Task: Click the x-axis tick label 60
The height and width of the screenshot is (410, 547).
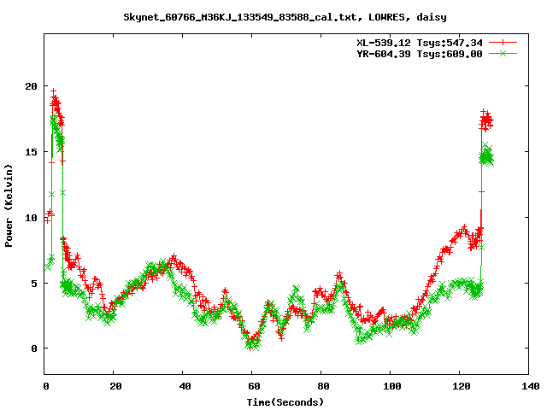Action: [x=255, y=386]
